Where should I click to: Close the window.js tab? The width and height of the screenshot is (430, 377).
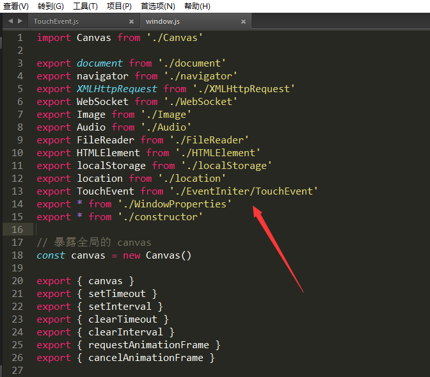243,21
